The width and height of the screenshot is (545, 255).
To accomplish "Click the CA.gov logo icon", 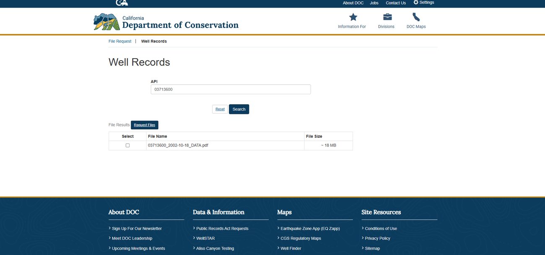I will (122, 3).
